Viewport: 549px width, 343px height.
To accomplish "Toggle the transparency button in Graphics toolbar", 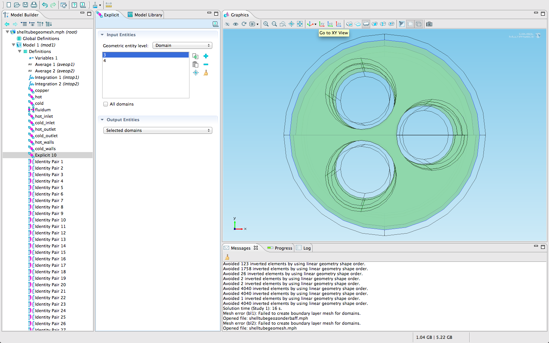I will click(410, 24).
